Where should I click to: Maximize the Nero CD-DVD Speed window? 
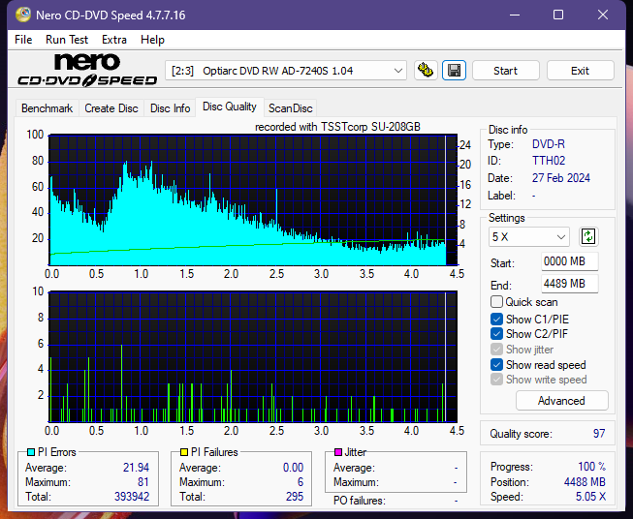(x=558, y=15)
